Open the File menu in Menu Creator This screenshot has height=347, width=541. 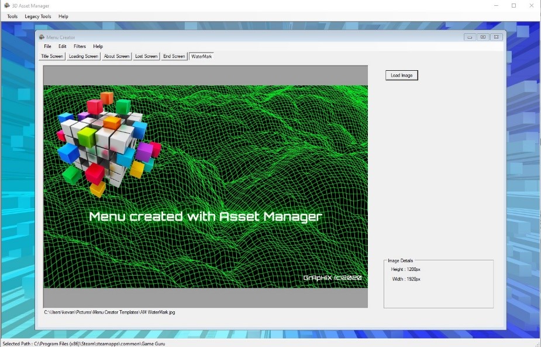coord(47,46)
